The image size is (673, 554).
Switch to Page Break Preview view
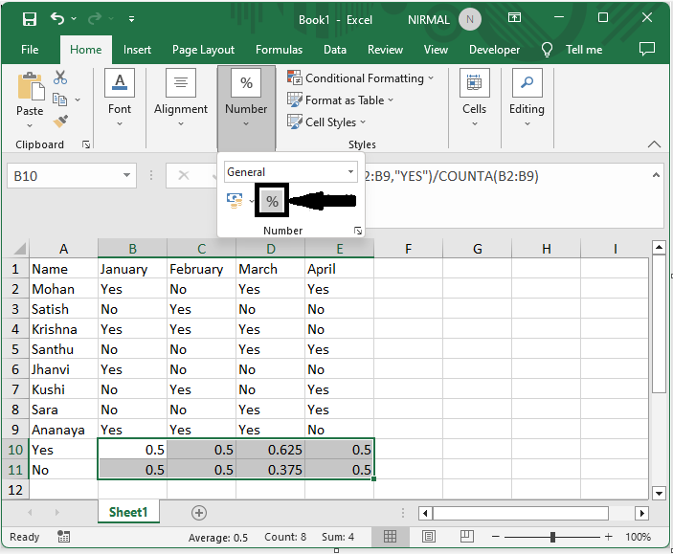[469, 537]
